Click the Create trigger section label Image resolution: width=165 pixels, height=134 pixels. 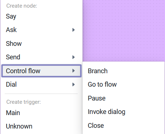(23, 102)
